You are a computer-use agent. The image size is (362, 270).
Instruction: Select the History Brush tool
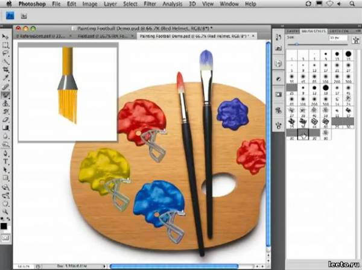tap(5, 111)
